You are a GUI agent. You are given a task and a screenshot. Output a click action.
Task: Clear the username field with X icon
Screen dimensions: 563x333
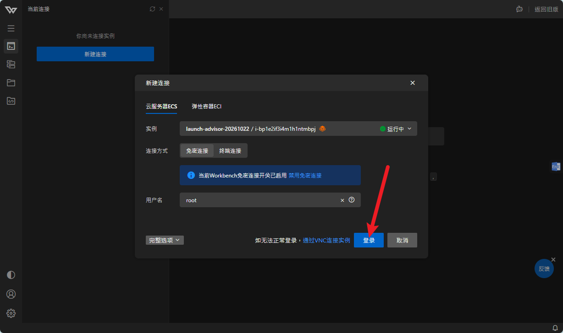tap(342, 200)
